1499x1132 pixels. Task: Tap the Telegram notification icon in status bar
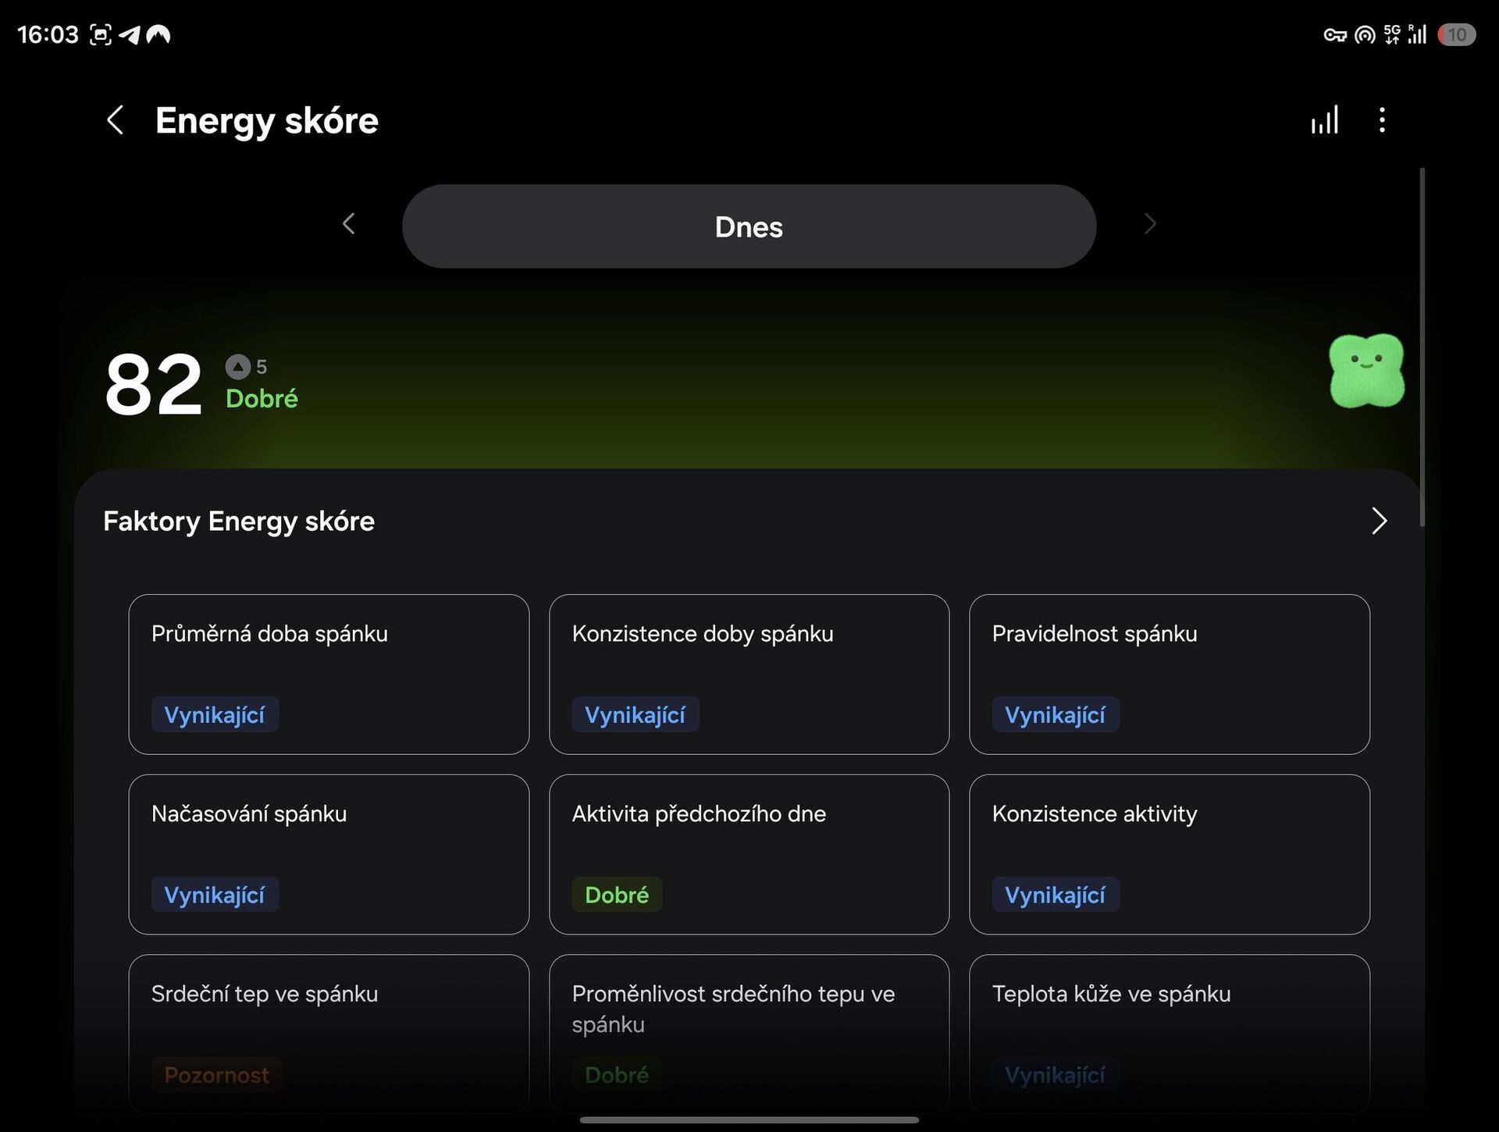[x=130, y=35]
